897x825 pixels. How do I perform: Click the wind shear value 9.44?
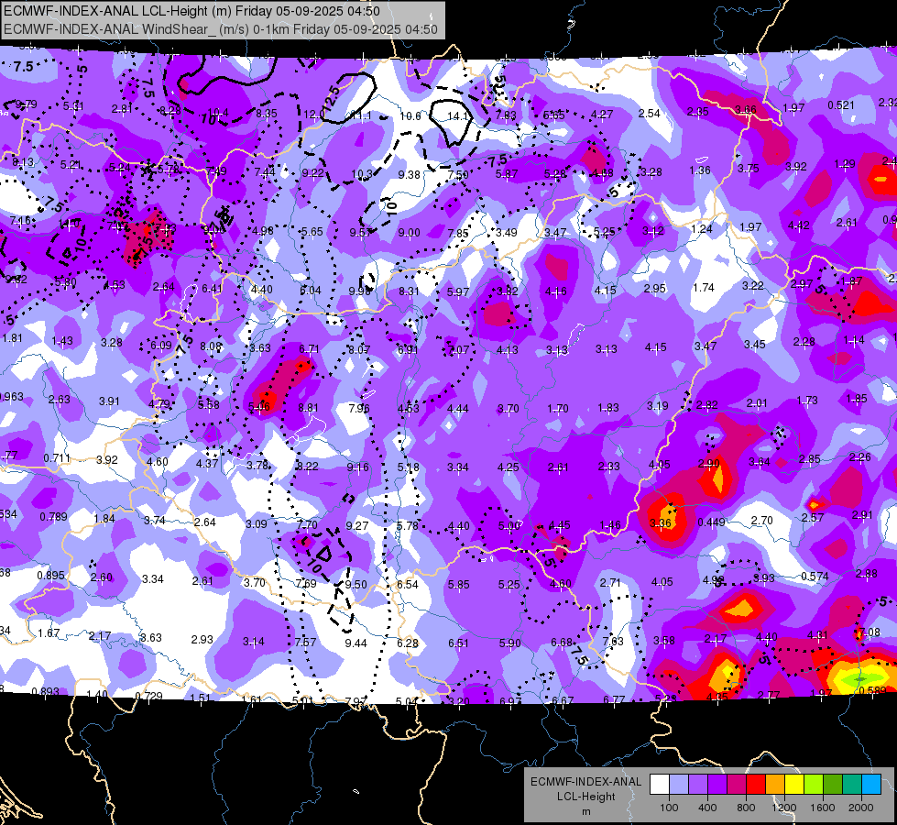[x=356, y=643]
